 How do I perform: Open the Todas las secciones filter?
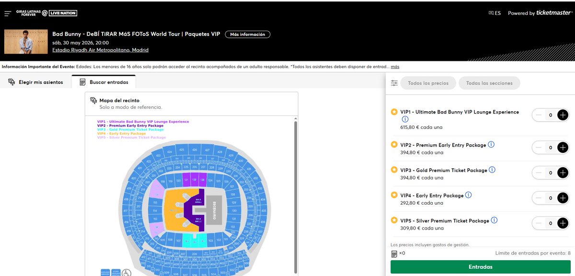click(x=489, y=83)
